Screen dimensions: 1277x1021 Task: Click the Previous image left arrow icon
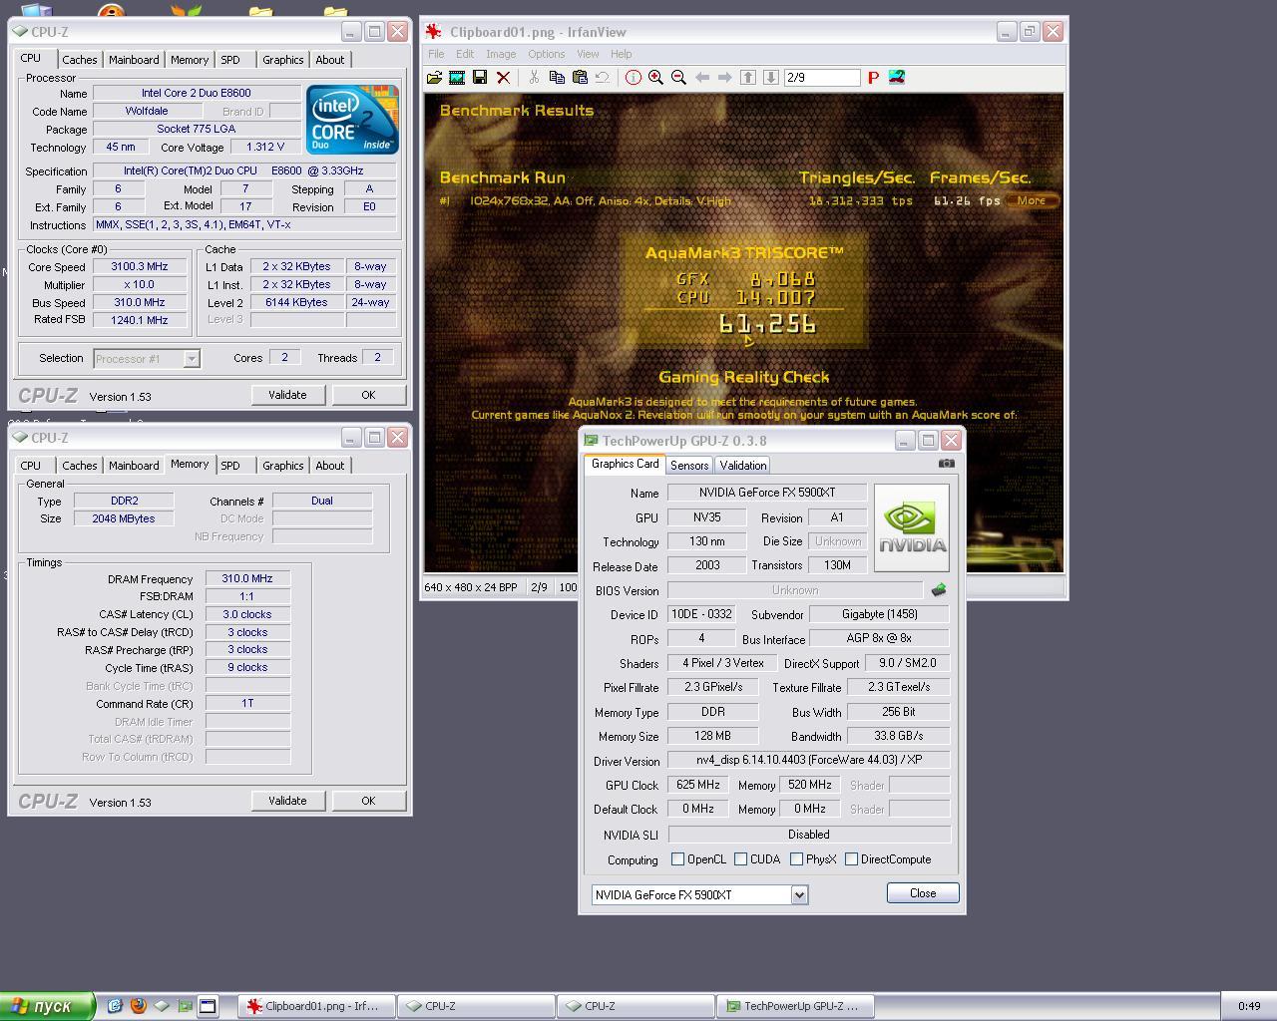(702, 78)
